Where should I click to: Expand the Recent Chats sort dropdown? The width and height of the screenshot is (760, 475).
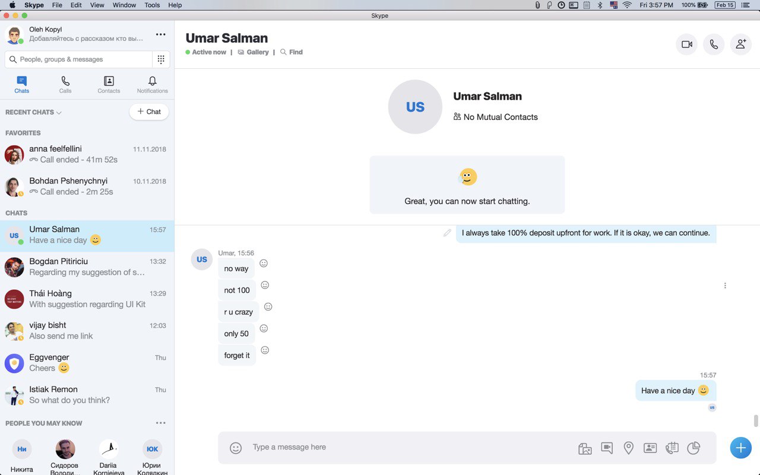(33, 112)
